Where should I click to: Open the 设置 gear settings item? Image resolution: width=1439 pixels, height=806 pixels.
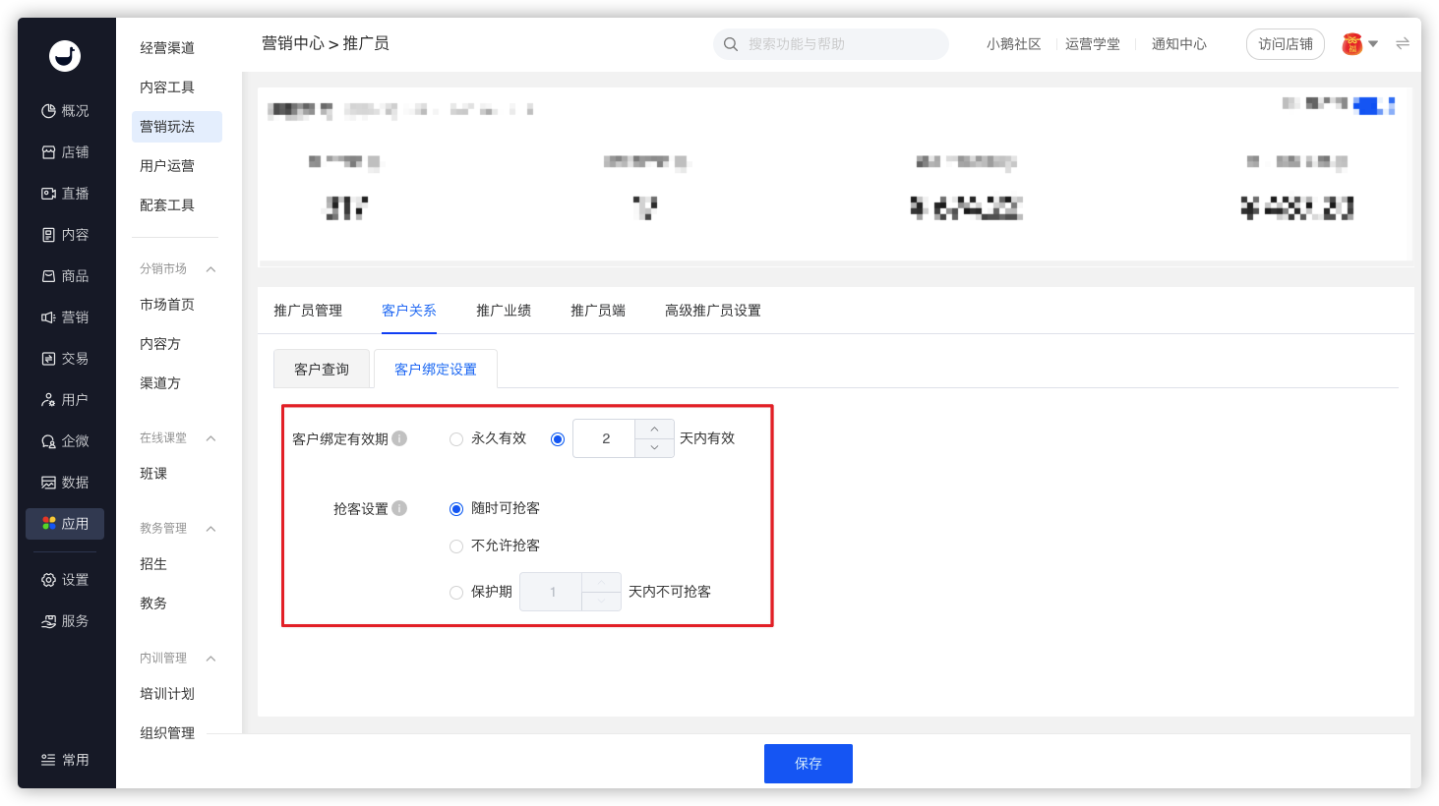(x=65, y=580)
